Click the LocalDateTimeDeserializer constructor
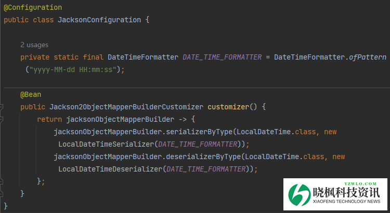The height and width of the screenshot is (213, 390). (x=110, y=169)
